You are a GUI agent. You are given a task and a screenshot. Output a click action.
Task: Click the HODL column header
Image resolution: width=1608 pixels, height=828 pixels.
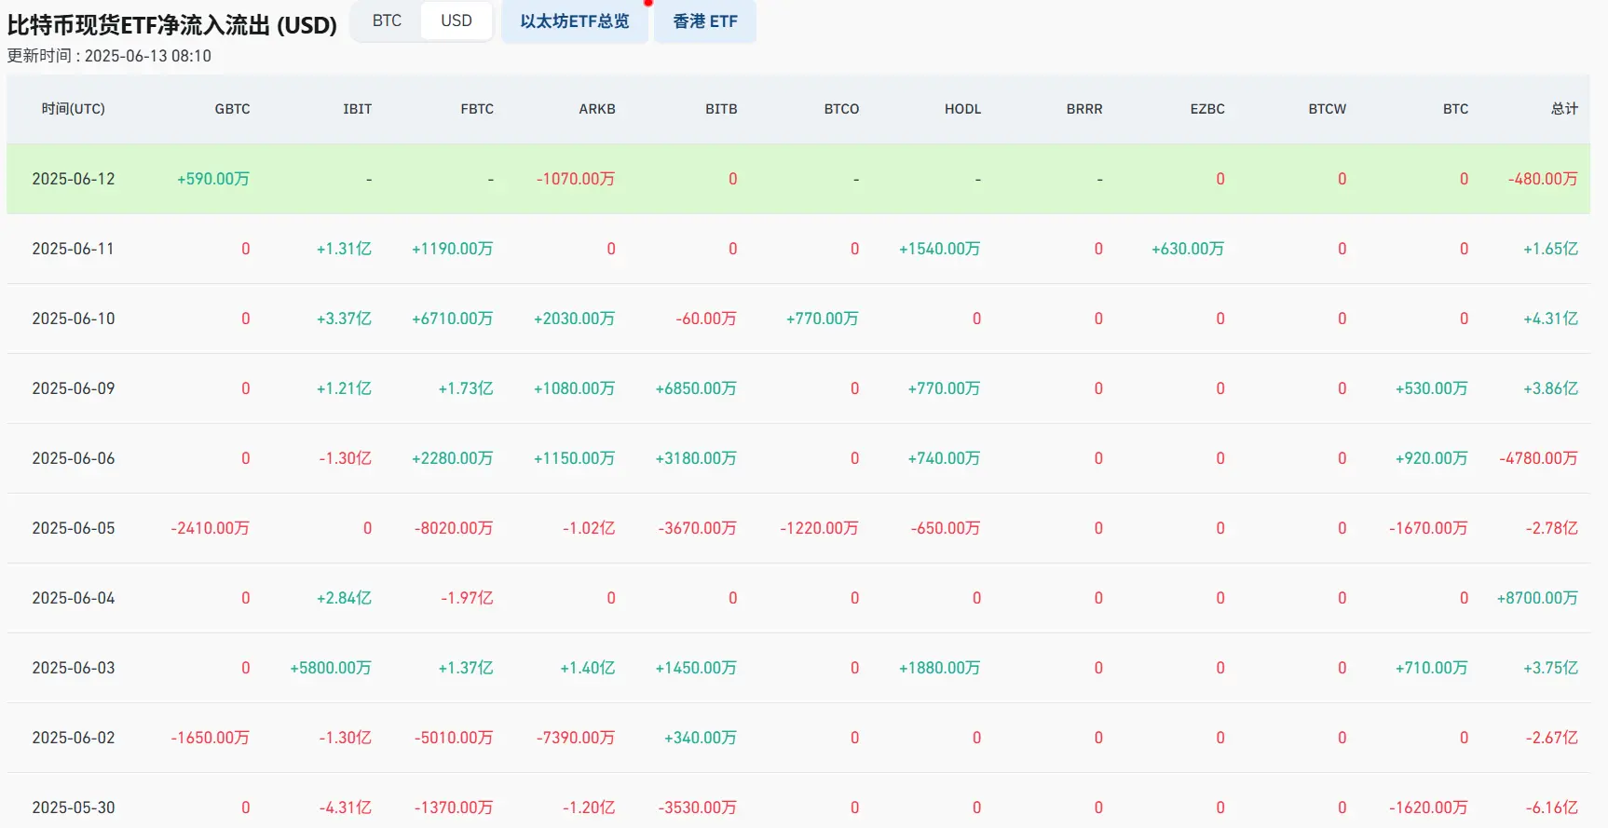(x=962, y=109)
